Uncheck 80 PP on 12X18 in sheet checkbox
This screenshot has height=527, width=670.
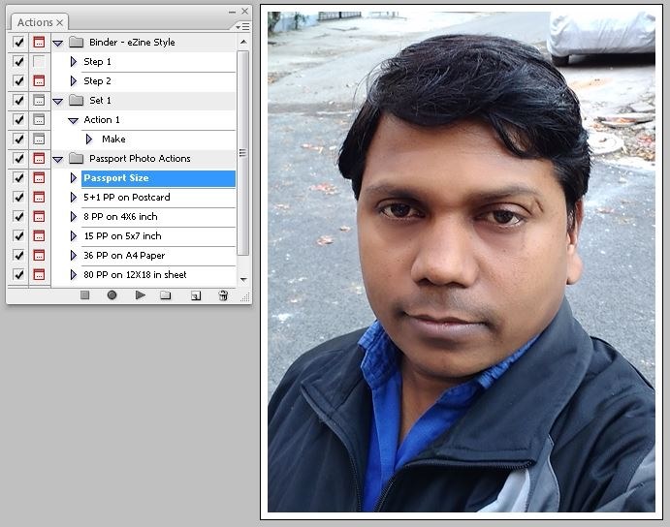tap(18, 274)
